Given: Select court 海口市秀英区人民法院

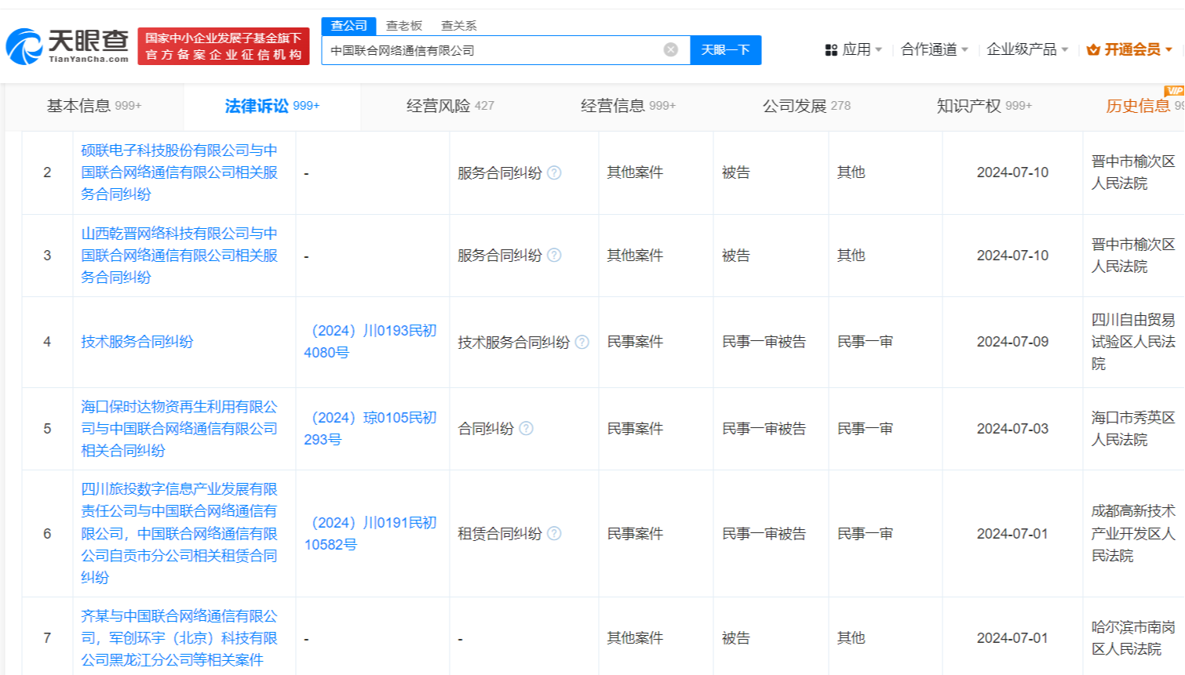Looking at the screenshot, I should (1133, 429).
